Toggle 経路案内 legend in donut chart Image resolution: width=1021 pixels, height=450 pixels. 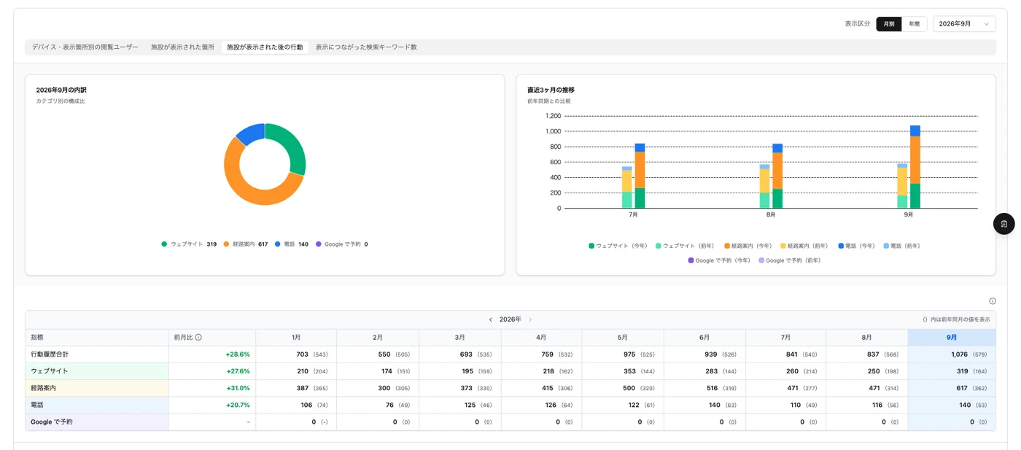pos(246,244)
